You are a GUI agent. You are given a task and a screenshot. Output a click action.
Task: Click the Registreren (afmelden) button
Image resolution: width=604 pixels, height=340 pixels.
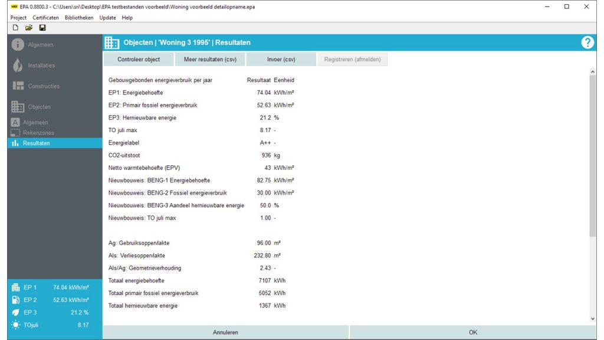click(x=352, y=60)
